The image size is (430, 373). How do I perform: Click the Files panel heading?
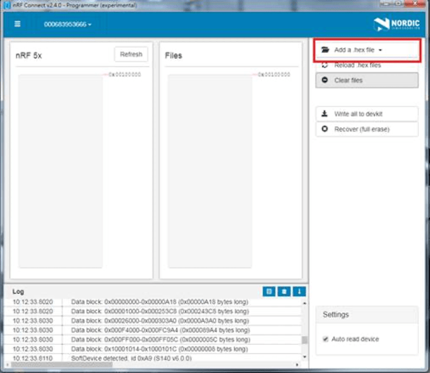173,56
